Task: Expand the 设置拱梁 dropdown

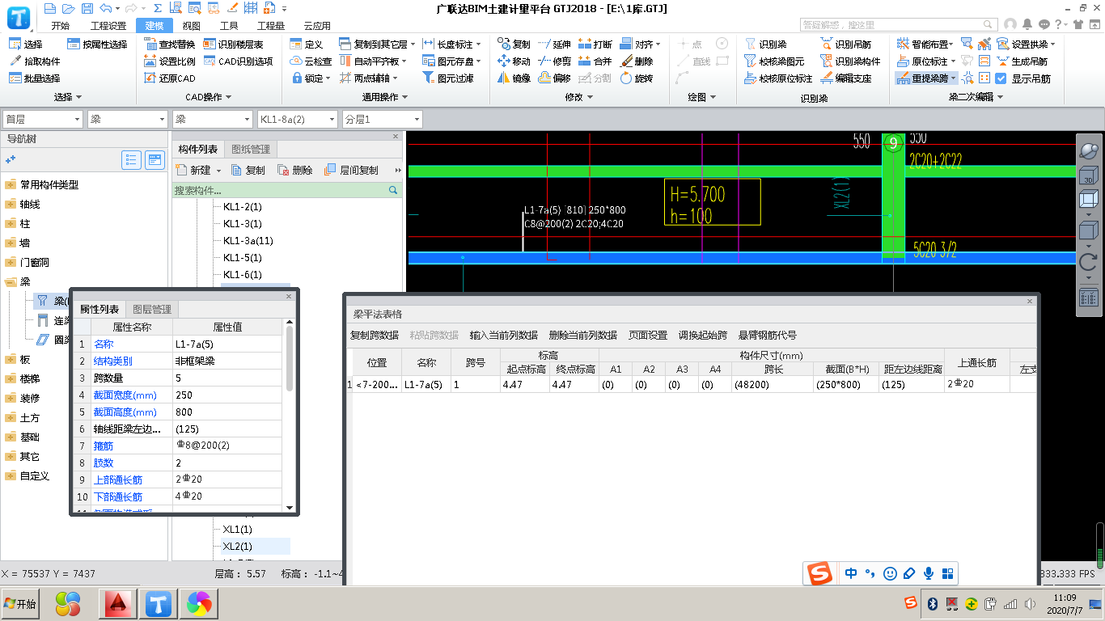Action: click(x=1052, y=44)
